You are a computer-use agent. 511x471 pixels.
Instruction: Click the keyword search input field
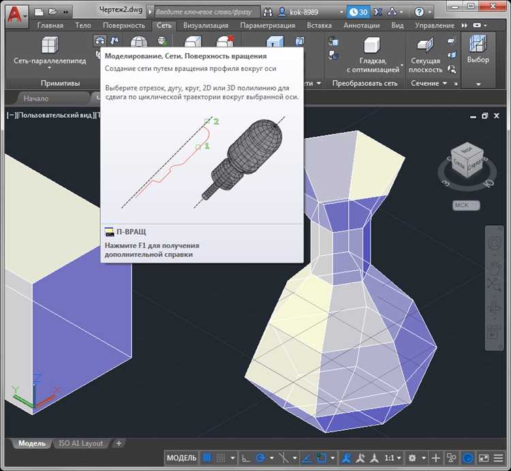pyautogui.click(x=203, y=12)
